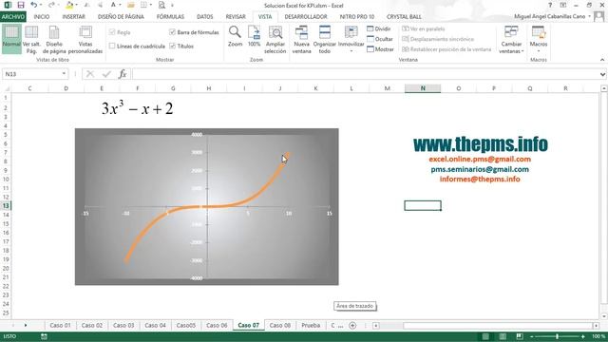Image resolution: width=608 pixels, height=342 pixels.
Task: Open Cambiar ventanas dropdown
Action: pos(511,40)
